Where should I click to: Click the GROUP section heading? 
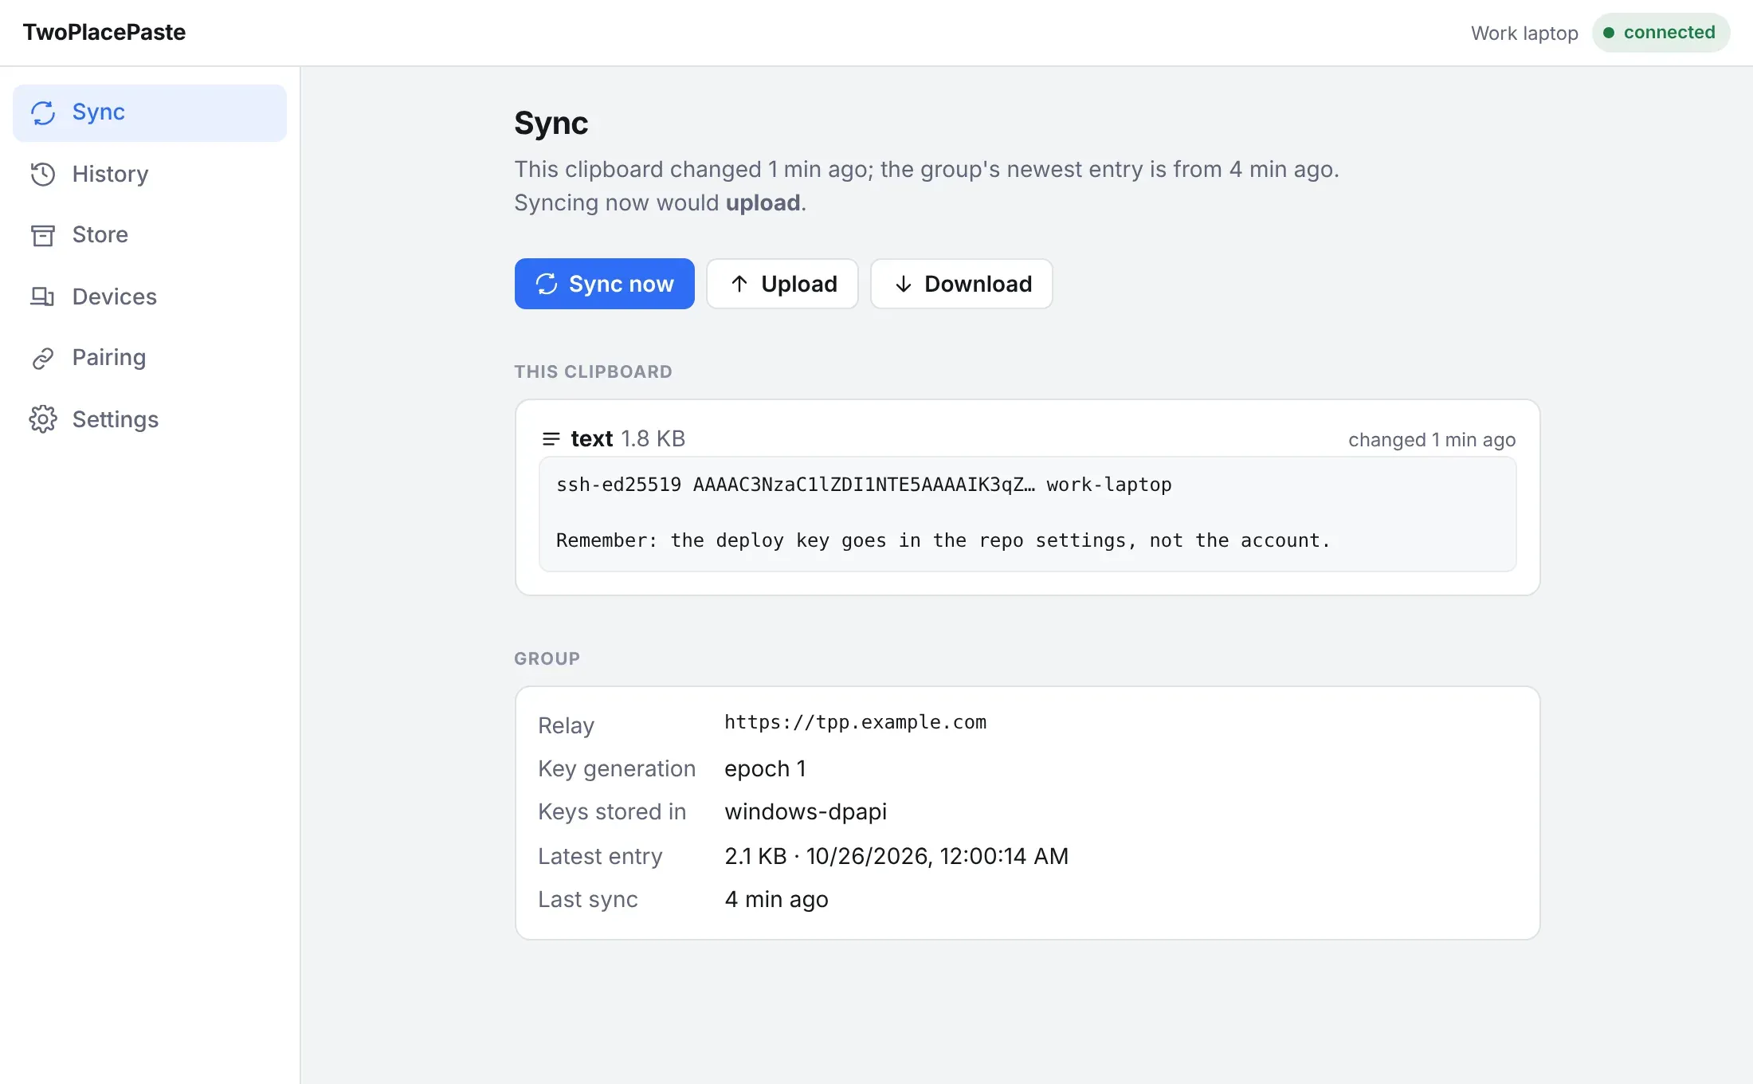coord(547,658)
